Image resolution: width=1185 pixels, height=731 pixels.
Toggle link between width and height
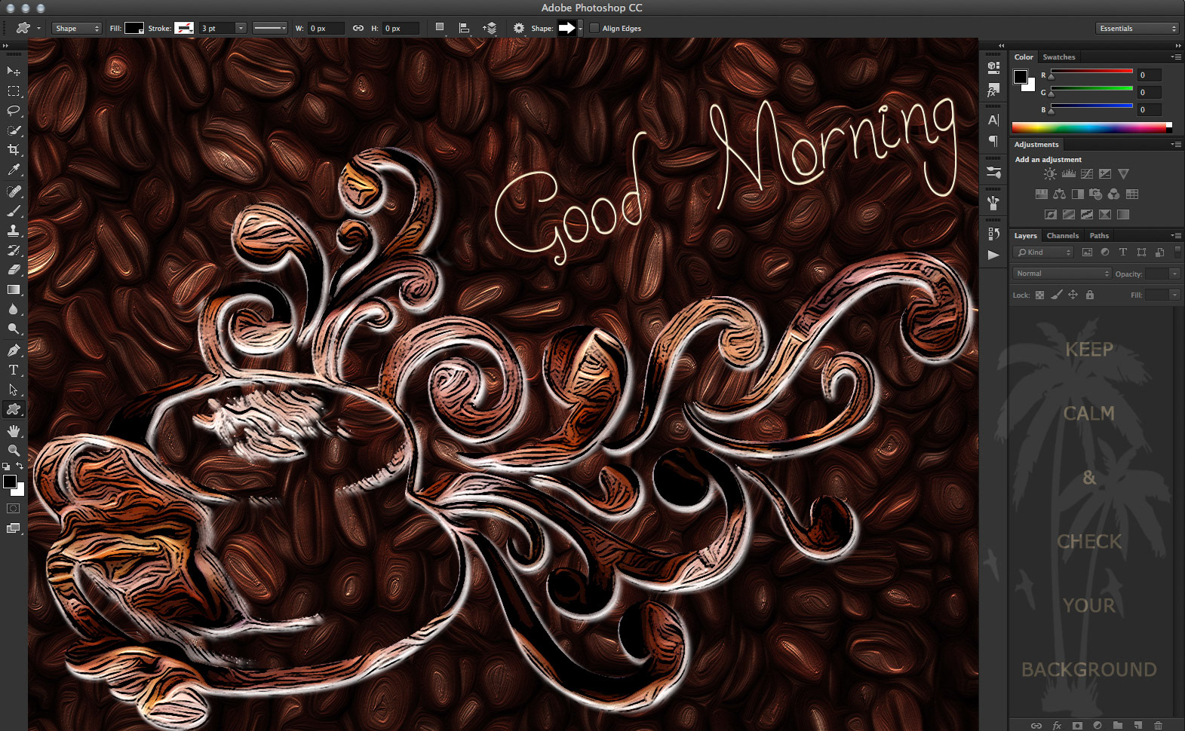click(358, 28)
